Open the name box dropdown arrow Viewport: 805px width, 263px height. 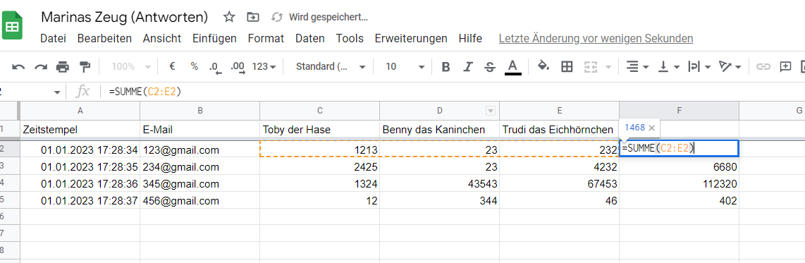pyautogui.click(x=57, y=92)
